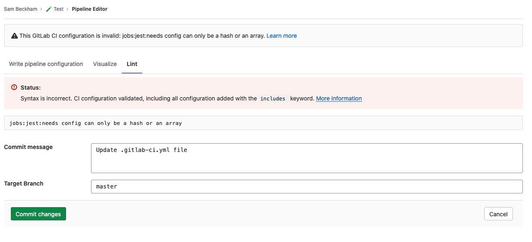The width and height of the screenshot is (532, 242).
Task: Click the red error status icon
Action: pyautogui.click(x=14, y=88)
